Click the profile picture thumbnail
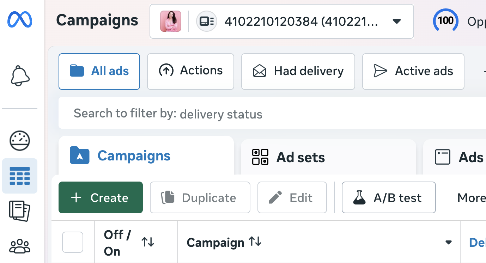The image size is (486, 263). tap(171, 21)
